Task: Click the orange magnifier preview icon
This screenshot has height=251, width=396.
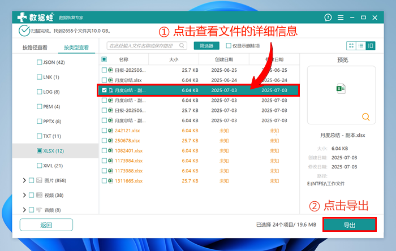Action: (x=365, y=117)
